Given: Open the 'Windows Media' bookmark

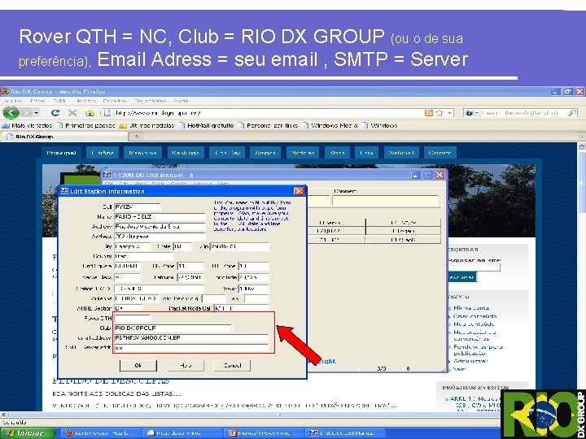Looking at the screenshot, I should (330, 125).
